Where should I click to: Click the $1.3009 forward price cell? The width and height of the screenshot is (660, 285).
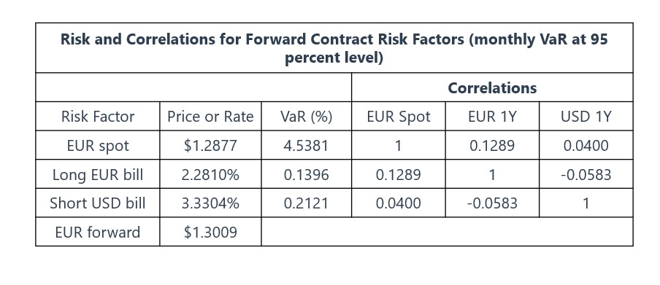coord(210,232)
